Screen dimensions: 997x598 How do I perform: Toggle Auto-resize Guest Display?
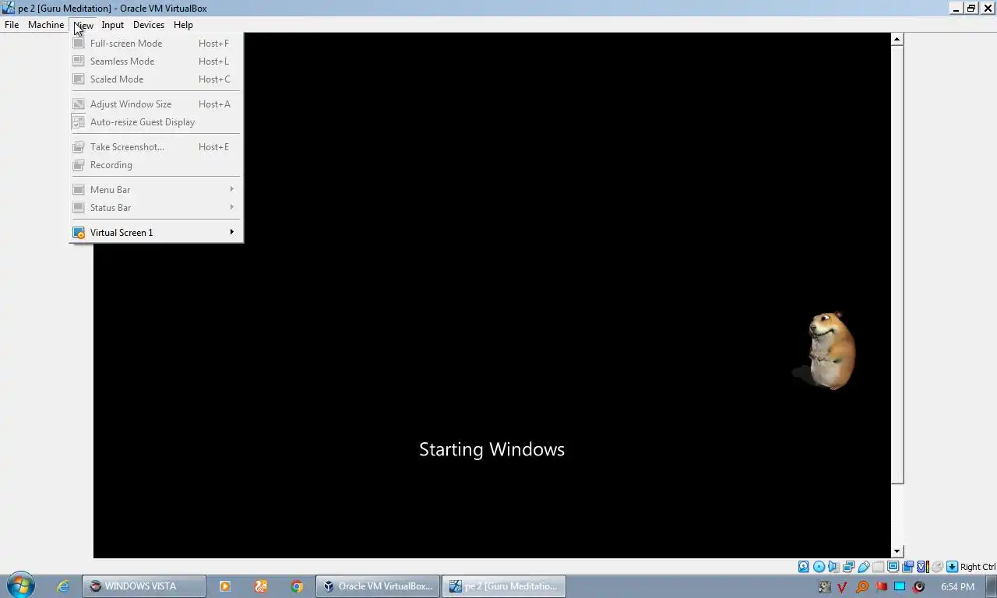point(157,122)
